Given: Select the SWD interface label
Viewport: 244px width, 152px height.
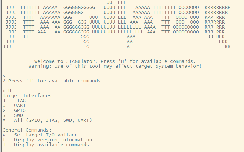Looking at the screenshot, I should [x=18, y=115].
